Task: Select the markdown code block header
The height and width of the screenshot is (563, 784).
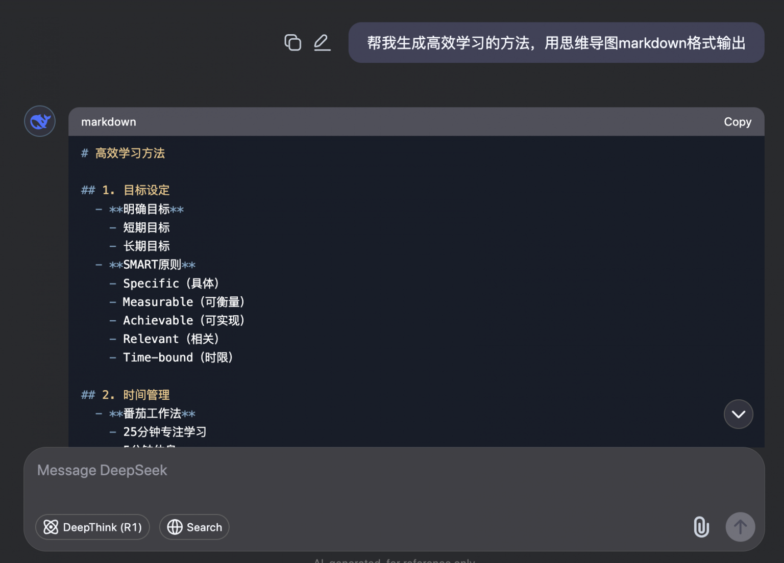Action: click(109, 121)
